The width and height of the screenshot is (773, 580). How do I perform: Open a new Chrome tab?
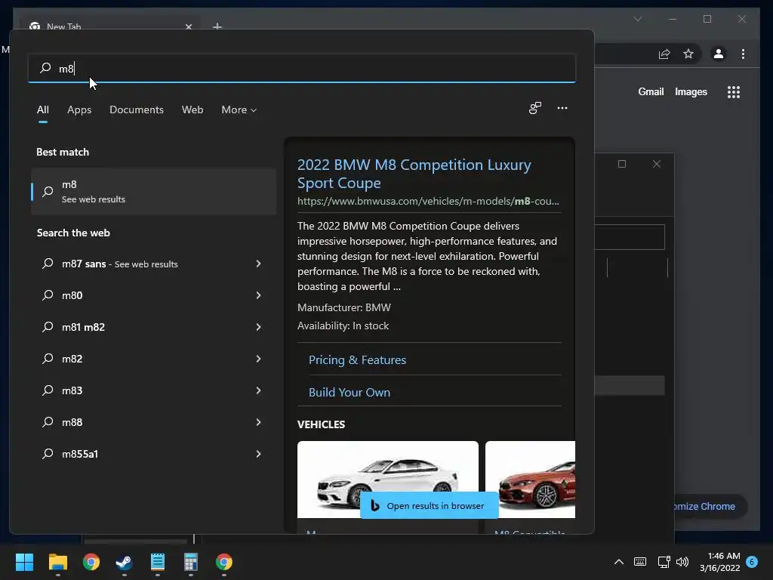(217, 26)
